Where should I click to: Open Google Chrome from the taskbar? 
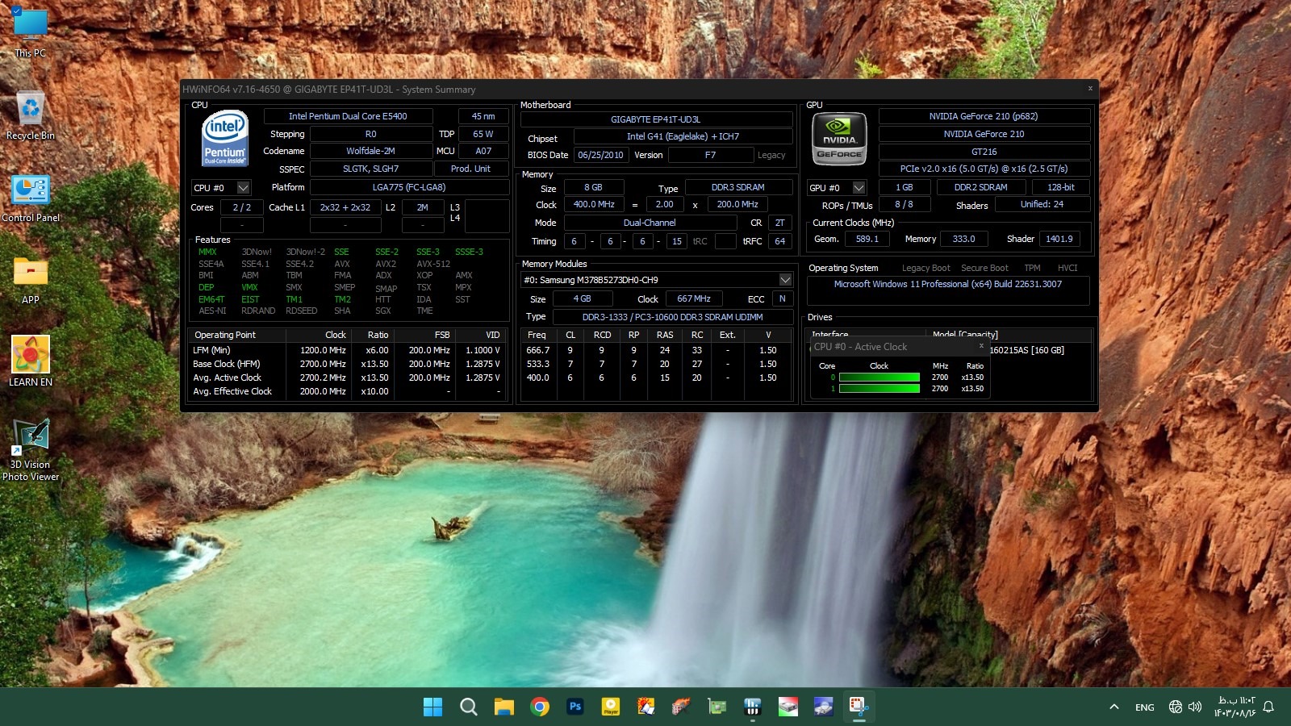click(x=540, y=707)
